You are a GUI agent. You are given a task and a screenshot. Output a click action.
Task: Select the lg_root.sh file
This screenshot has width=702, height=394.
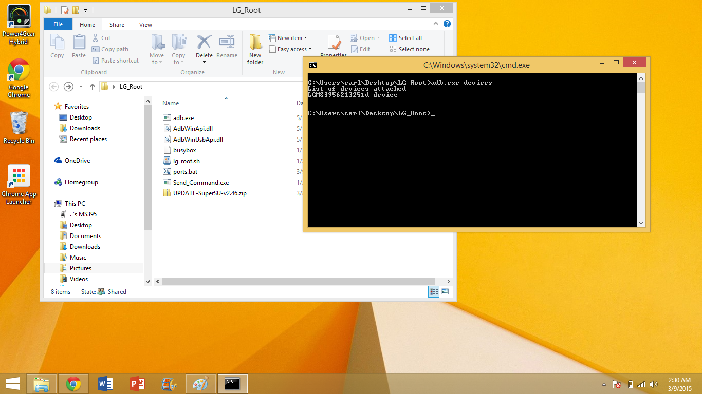186,161
